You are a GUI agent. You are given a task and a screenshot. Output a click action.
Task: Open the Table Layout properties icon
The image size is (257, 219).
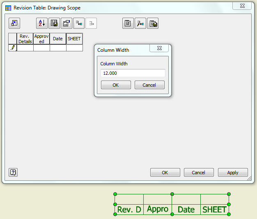pyautogui.click(x=67, y=23)
